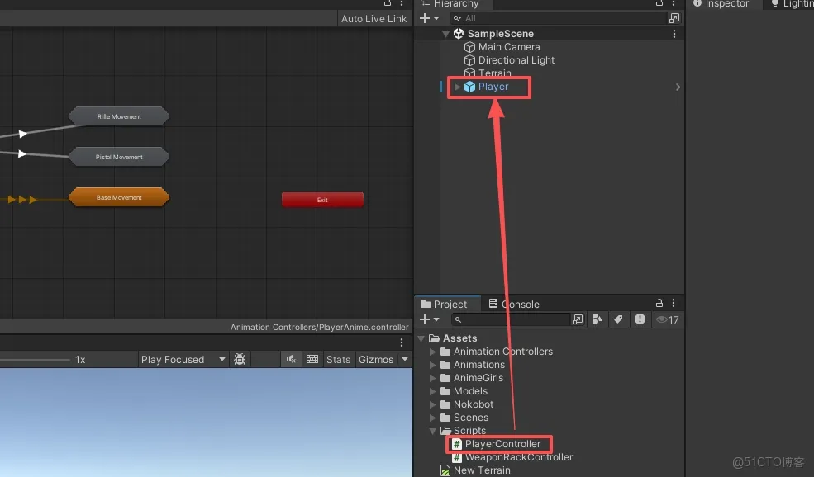Image resolution: width=814 pixels, height=477 pixels.
Task: Toggle the Stats overlay in Game view
Action: pos(337,359)
